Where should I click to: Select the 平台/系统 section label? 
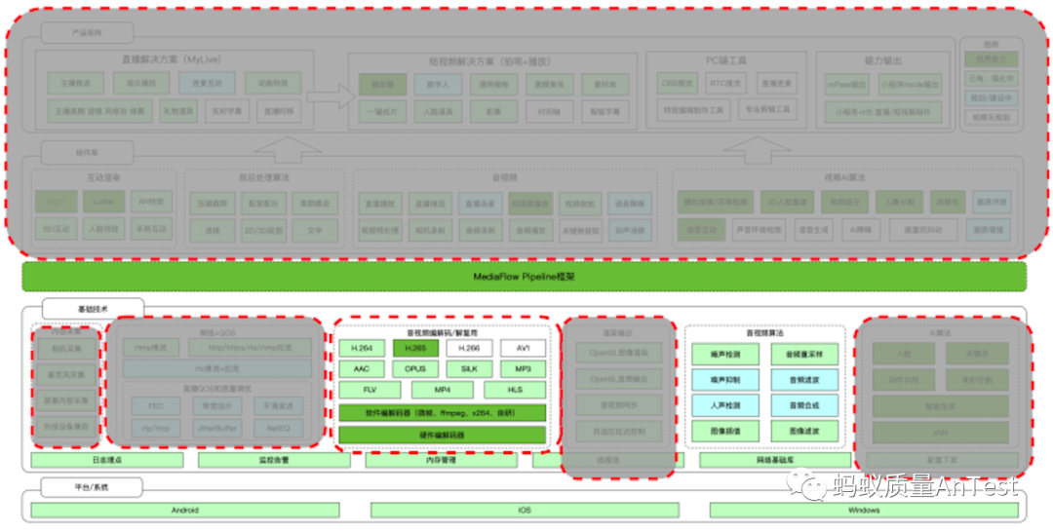point(92,488)
